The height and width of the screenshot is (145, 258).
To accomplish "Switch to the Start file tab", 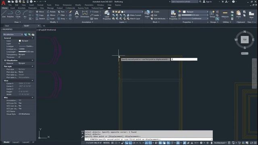I will click(x=7, y=26).
